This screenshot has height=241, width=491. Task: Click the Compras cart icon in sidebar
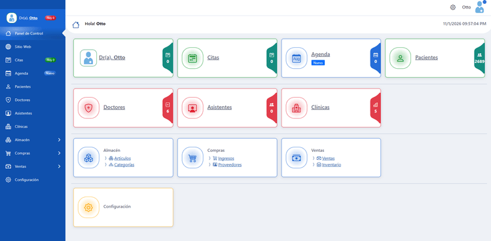pos(9,153)
